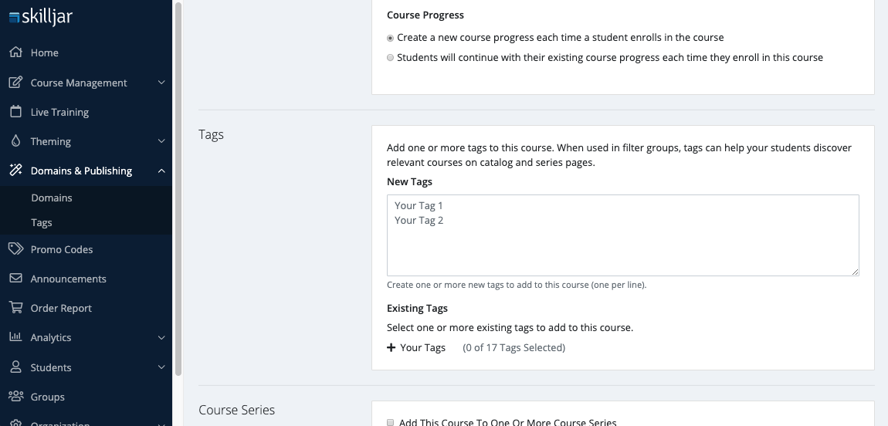Image resolution: width=888 pixels, height=426 pixels.
Task: Go to the Students section
Action: (x=51, y=367)
